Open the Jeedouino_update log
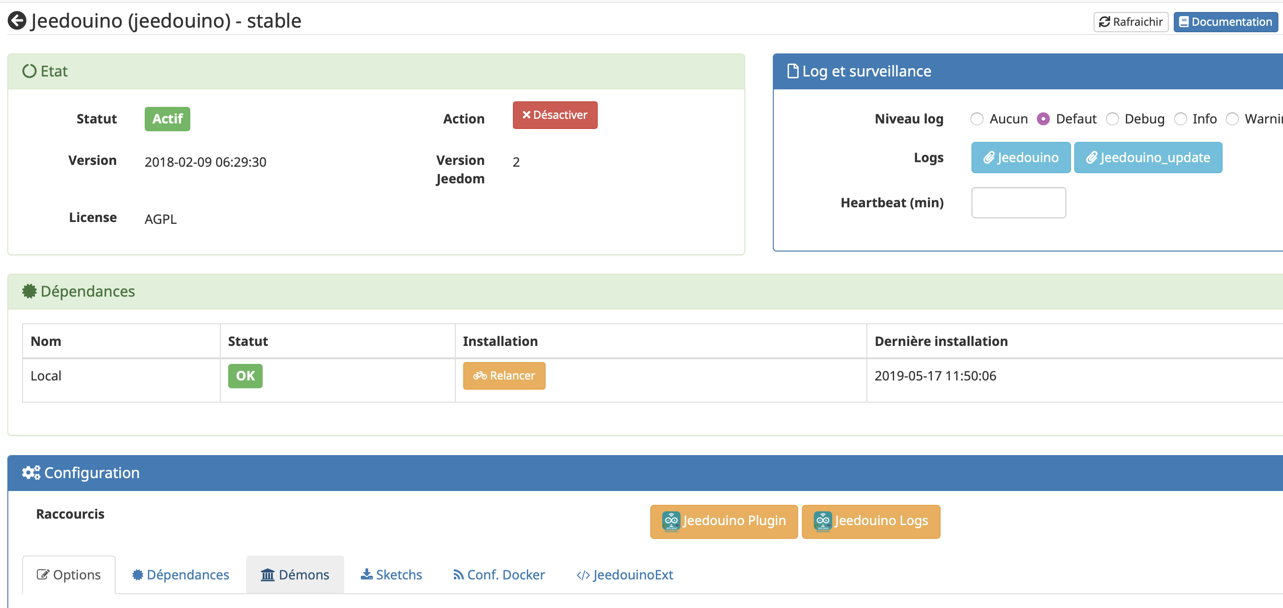This screenshot has width=1283, height=608. (1148, 158)
